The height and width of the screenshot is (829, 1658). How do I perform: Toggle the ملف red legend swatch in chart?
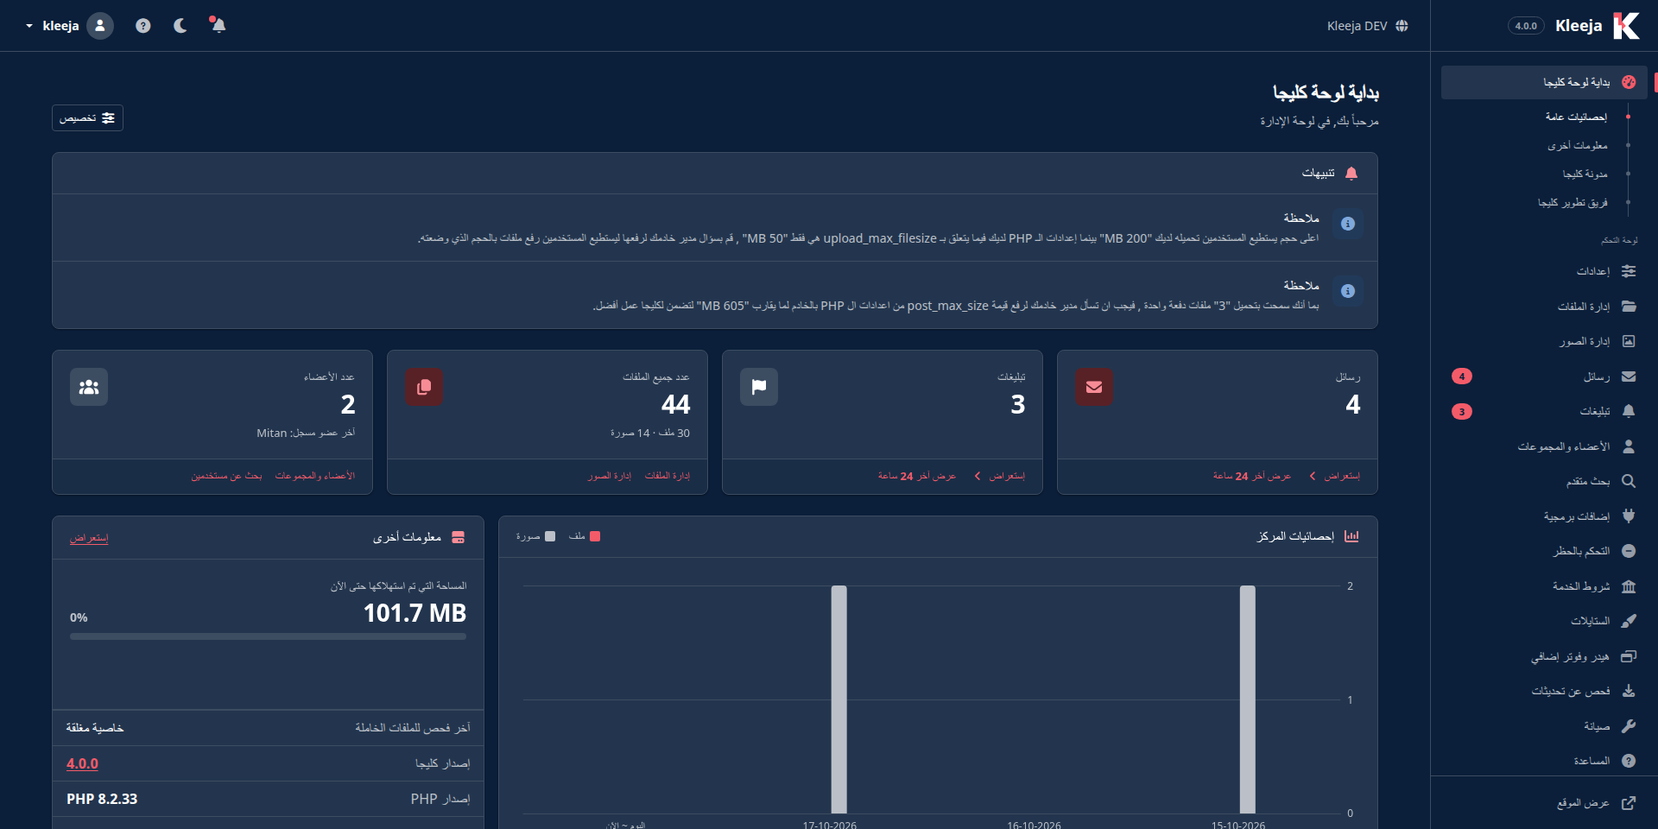pyautogui.click(x=595, y=536)
